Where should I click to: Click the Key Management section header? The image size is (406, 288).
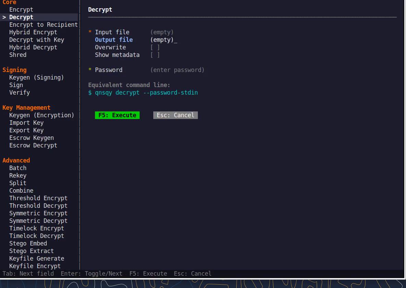[26, 107]
